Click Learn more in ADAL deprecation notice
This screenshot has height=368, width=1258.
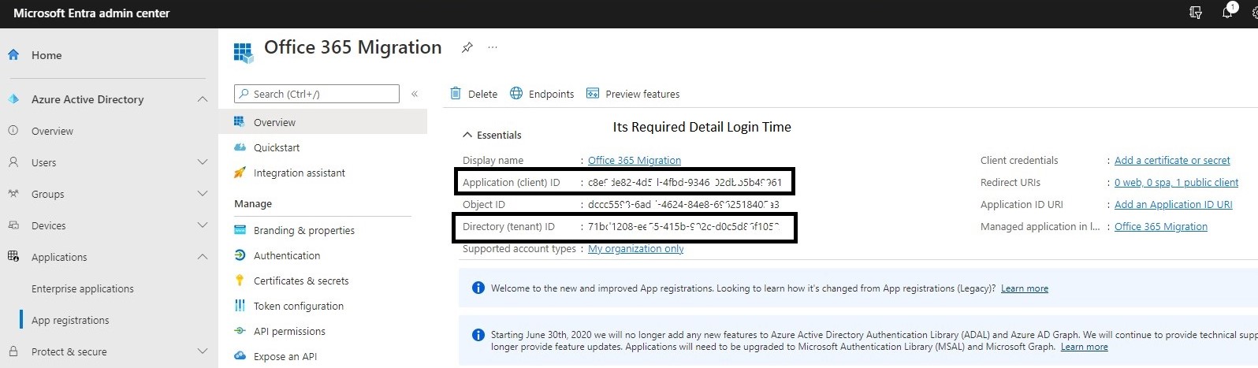[x=1085, y=347]
